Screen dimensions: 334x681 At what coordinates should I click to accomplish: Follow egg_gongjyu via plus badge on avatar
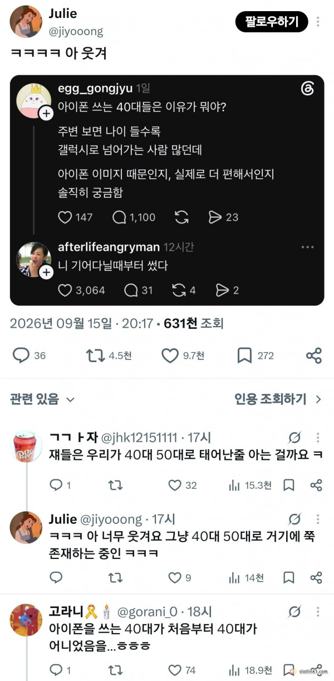coord(46,114)
